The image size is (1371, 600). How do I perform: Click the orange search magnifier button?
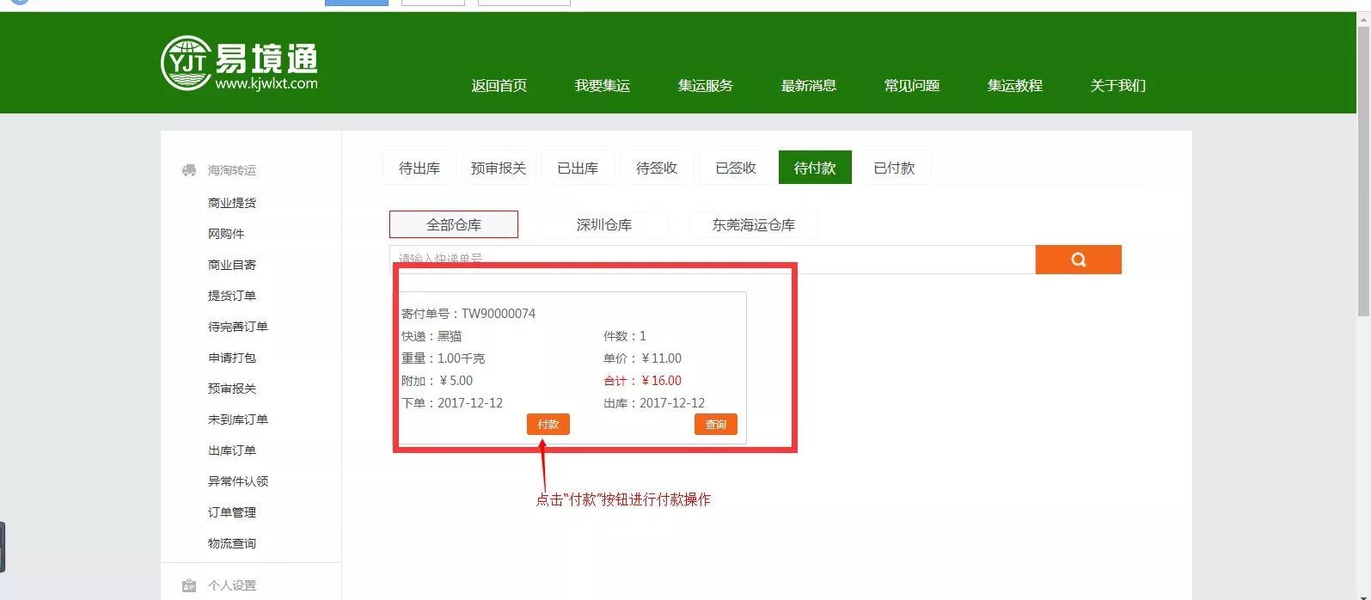point(1078,260)
